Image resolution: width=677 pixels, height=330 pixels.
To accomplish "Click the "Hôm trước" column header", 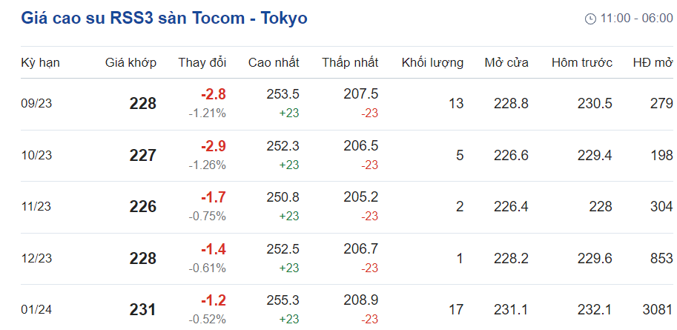I will [581, 63].
